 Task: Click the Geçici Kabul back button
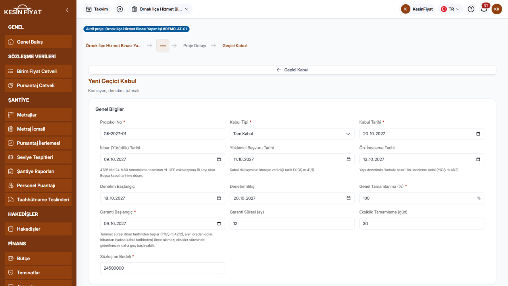(x=292, y=70)
